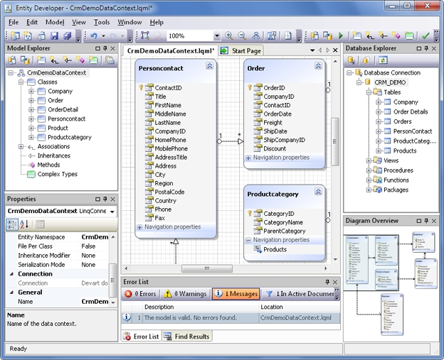Pin the Database Explorer panel

tap(426, 48)
